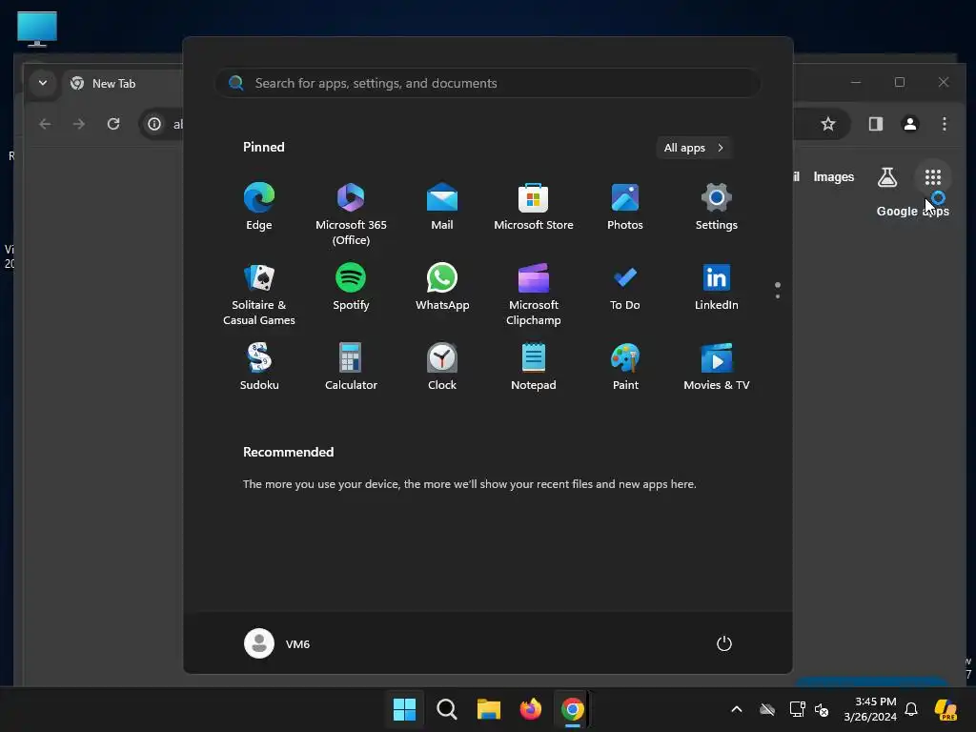This screenshot has width=976, height=732.
Task: Open Chrome three-dot menu
Action: point(945,124)
